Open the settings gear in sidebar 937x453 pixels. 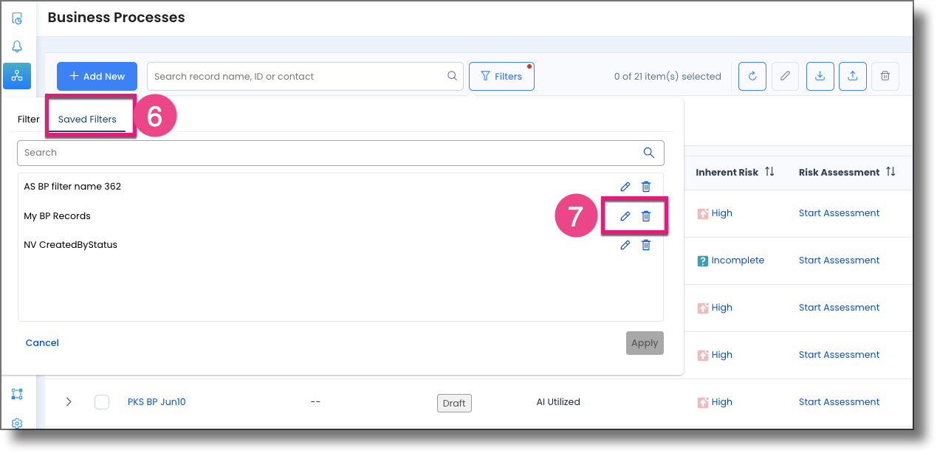point(17,423)
